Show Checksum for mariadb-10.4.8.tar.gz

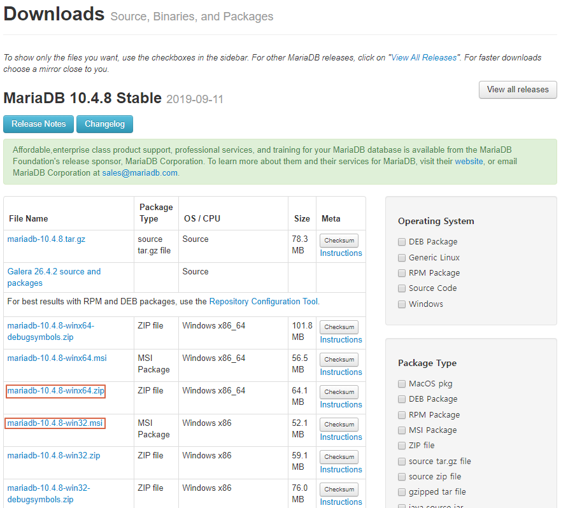[339, 241]
